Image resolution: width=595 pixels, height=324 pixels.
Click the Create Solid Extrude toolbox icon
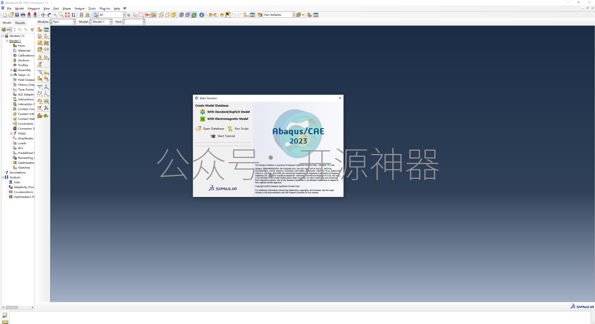[x=40, y=36]
